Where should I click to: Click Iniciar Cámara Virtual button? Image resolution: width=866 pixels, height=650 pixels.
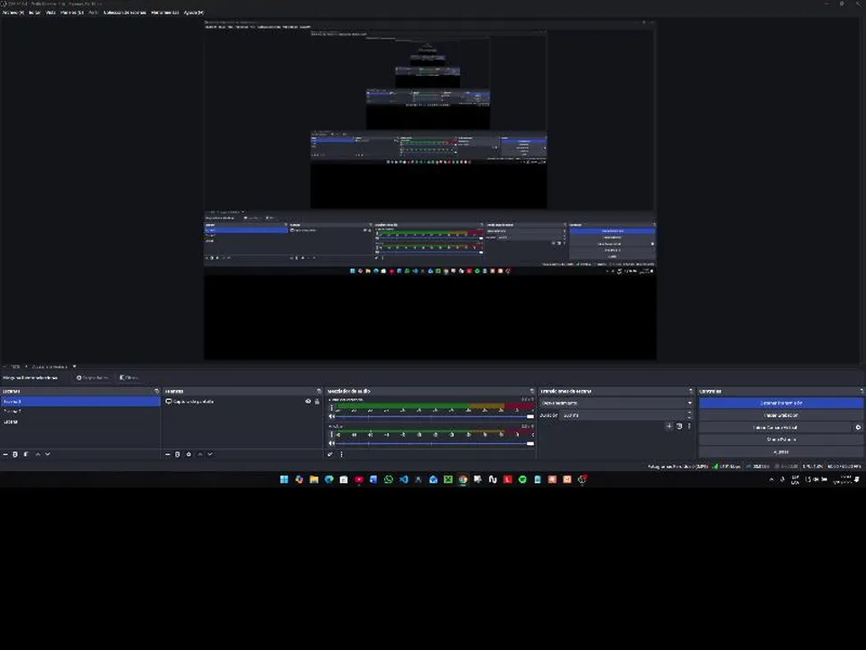[x=776, y=427]
